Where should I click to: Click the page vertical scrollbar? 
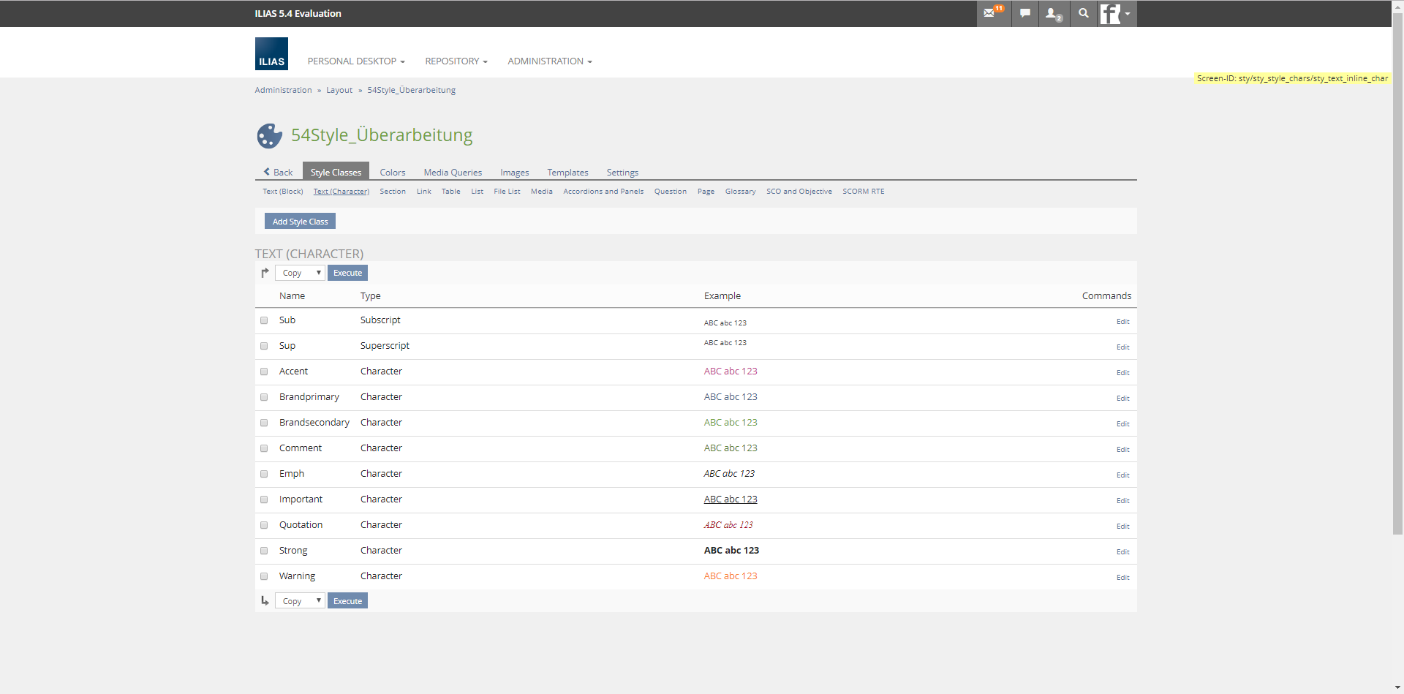1397,293
